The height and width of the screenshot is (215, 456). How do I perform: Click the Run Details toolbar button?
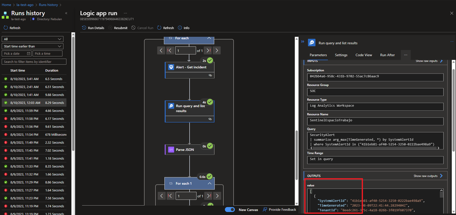(x=93, y=28)
